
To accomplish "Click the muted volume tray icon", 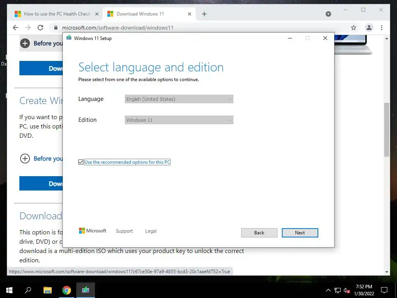I will click(347, 290).
